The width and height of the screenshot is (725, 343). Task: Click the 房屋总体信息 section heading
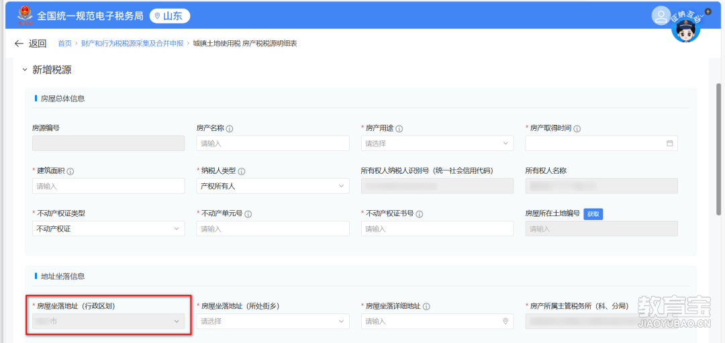pyautogui.click(x=62, y=98)
